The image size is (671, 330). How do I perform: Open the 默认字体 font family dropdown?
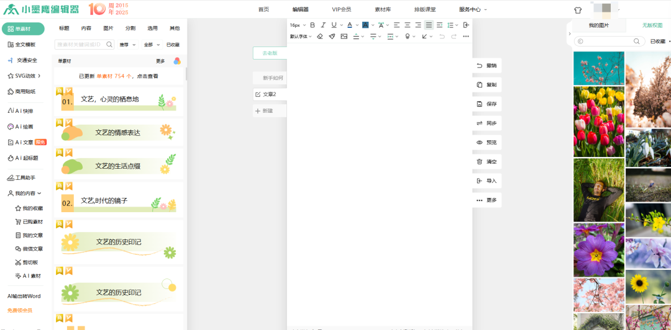tap(301, 37)
